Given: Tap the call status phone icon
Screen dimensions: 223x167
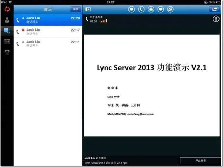Looking at the screenshot, I should (x=87, y=19).
